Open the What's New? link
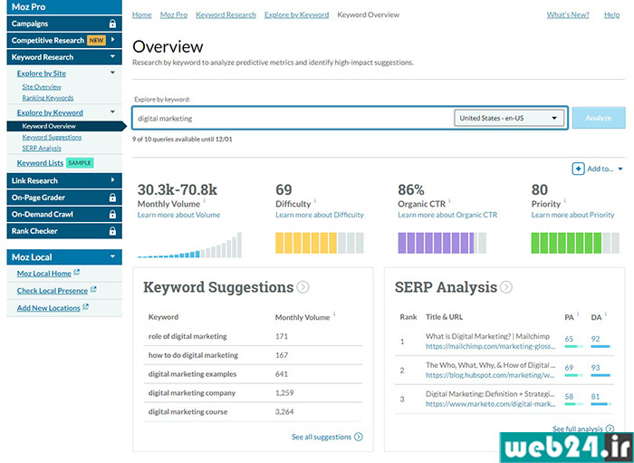This screenshot has width=634, height=463. tap(568, 15)
